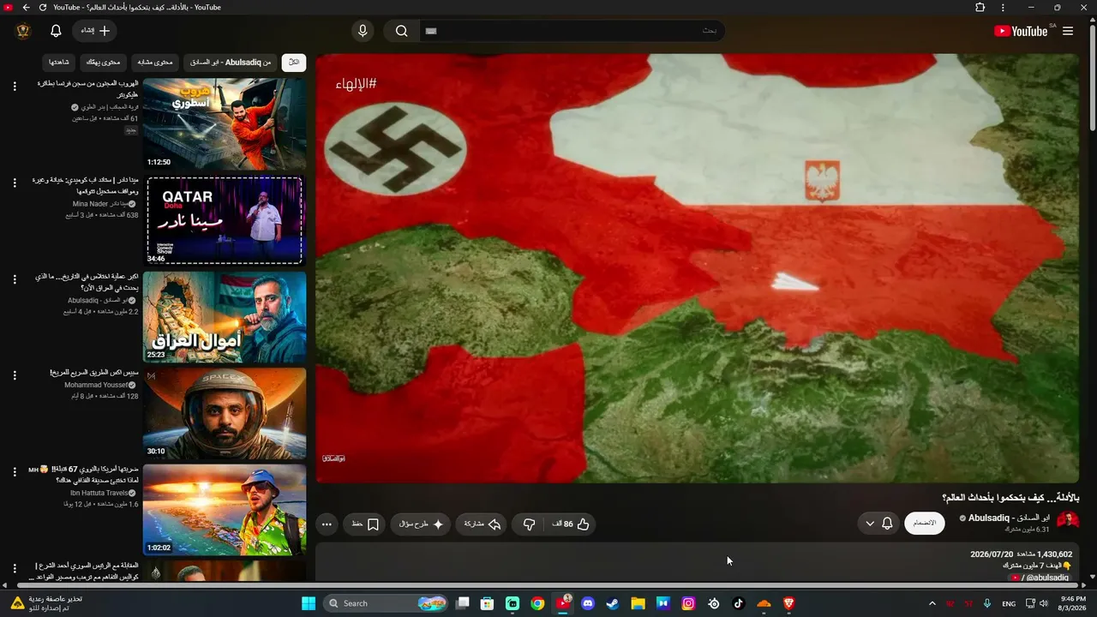
Task: Open the Ibn Hattuta Travels video thumbnail
Action: pos(225,510)
